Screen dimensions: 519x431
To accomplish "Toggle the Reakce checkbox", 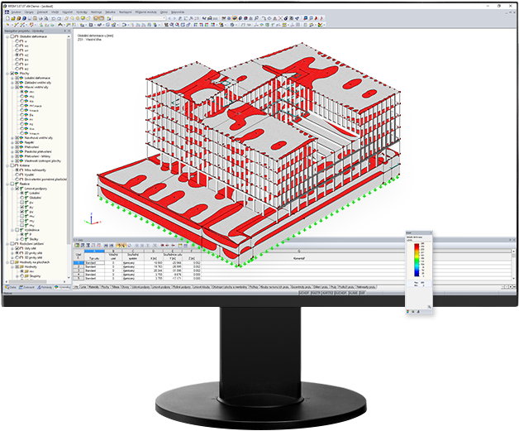I will 12,184.
